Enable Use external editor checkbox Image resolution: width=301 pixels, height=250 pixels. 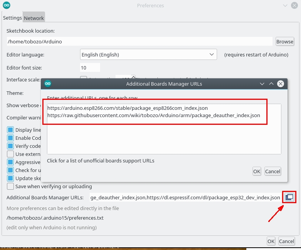tap(10, 154)
